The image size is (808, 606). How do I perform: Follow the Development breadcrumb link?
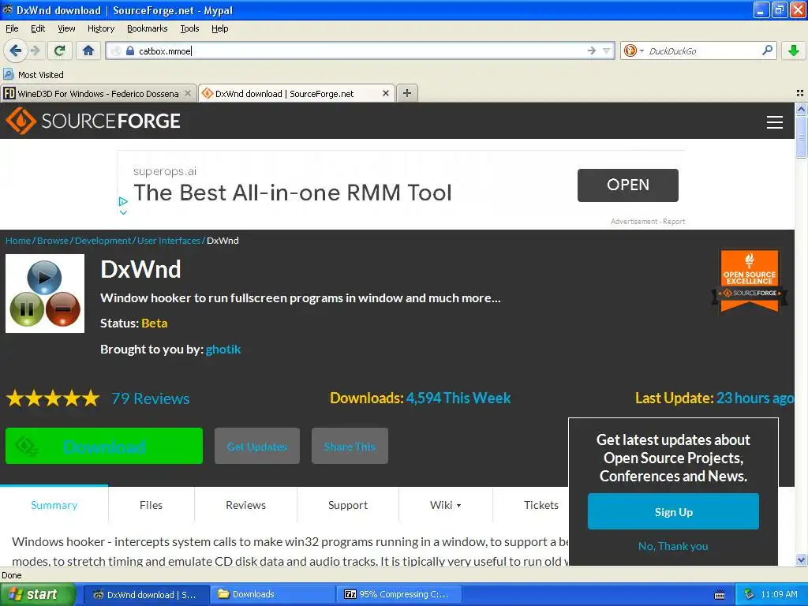tap(103, 241)
